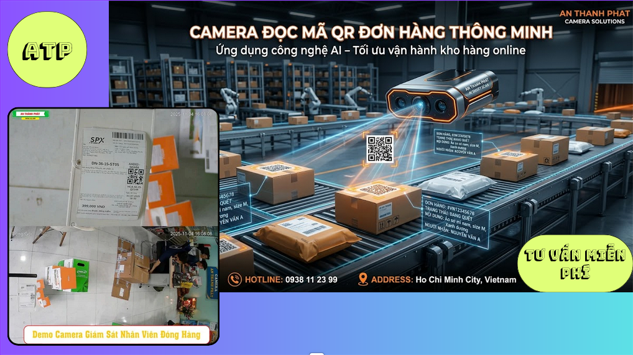Screen dimensions: 633x355
Task: Click the subtitle 'Ứng dụng công nghệ AI'
Action: (281, 51)
